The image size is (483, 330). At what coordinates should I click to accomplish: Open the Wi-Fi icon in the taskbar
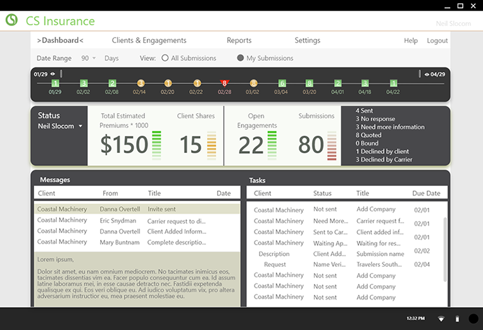click(441, 319)
